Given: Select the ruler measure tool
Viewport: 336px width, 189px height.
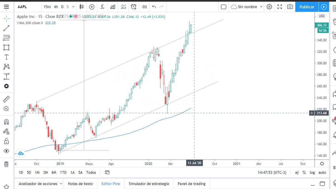Looking at the screenshot, I should [x=6, y=99].
